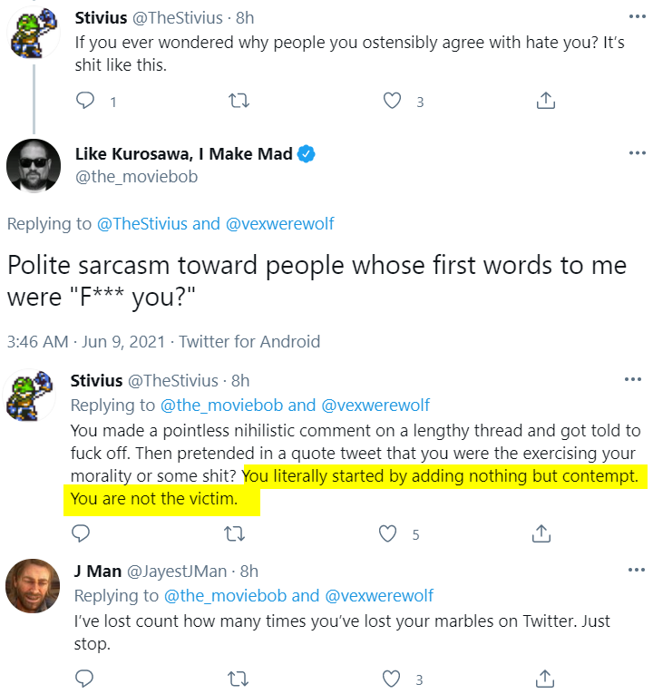
Task: Open J Man's profile avatar
Action: click(33, 586)
